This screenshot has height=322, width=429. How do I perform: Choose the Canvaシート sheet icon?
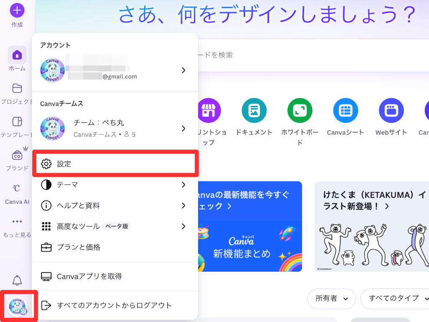click(345, 111)
